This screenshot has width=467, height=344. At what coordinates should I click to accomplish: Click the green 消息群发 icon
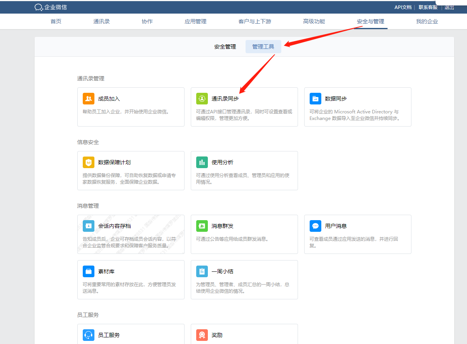tap(202, 226)
